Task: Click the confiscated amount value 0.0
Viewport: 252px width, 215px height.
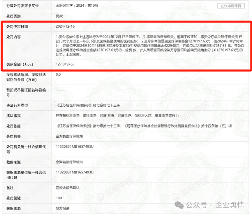Action: click(58, 74)
